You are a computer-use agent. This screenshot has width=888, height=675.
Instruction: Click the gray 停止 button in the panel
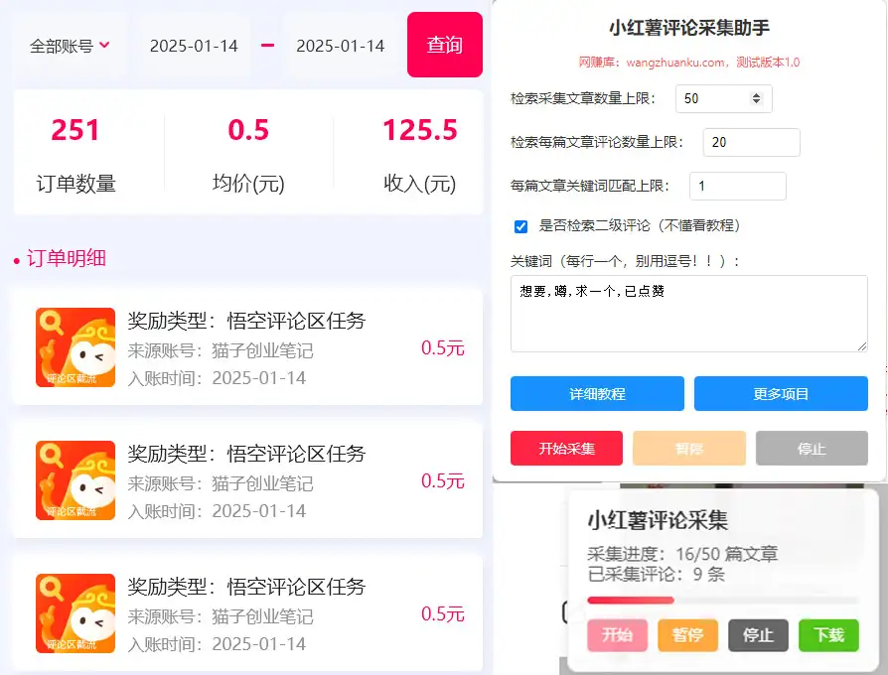[x=812, y=449]
